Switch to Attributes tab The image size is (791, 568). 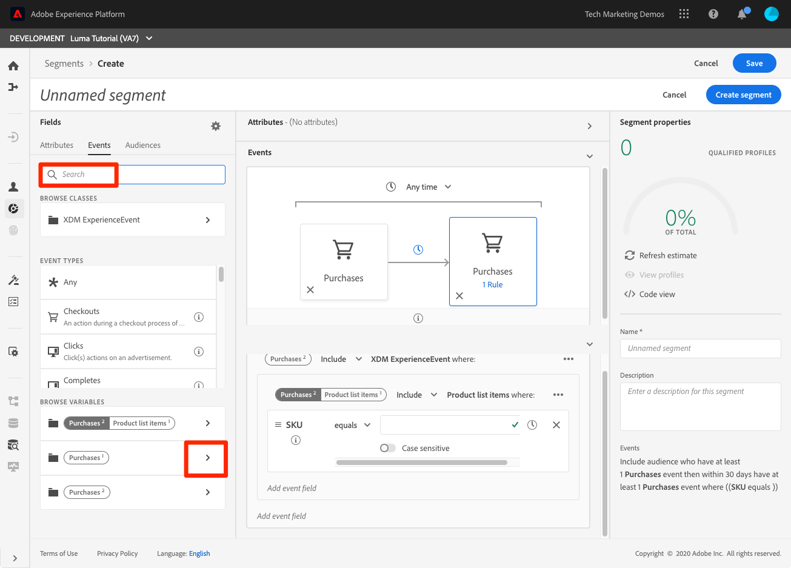[56, 145]
